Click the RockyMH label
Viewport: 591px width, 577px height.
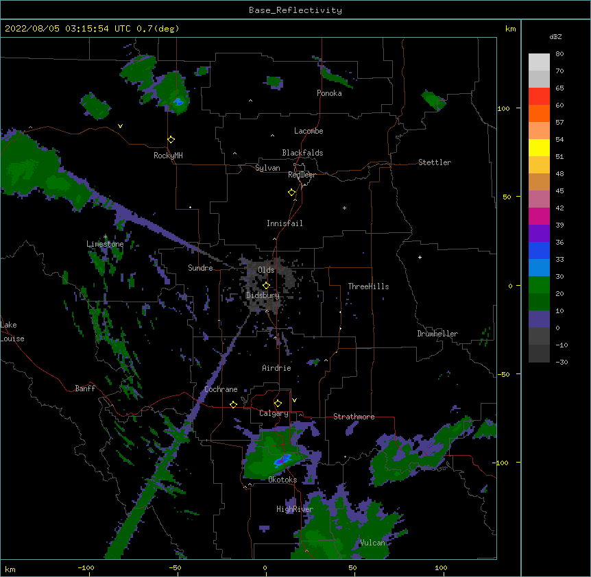(168, 156)
